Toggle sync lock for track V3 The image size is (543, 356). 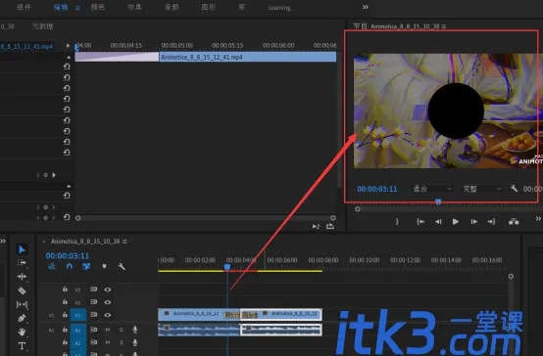coord(93,289)
